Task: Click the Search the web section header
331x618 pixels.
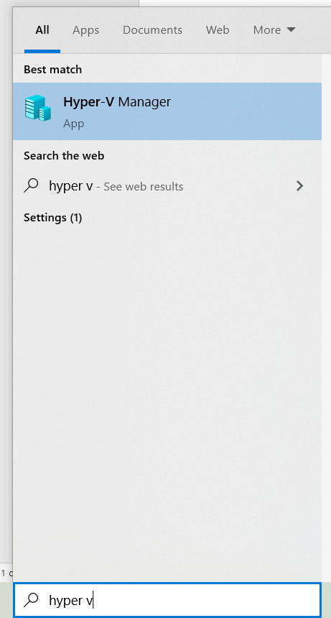Action: pyautogui.click(x=64, y=156)
